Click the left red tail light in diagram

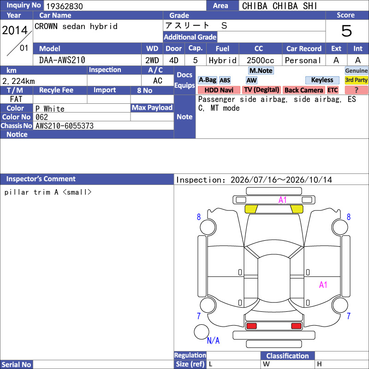point(251,326)
